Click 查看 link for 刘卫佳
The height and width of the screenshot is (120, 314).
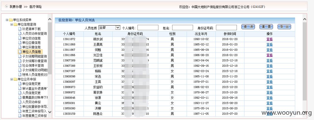pyautogui.click(x=269, y=55)
